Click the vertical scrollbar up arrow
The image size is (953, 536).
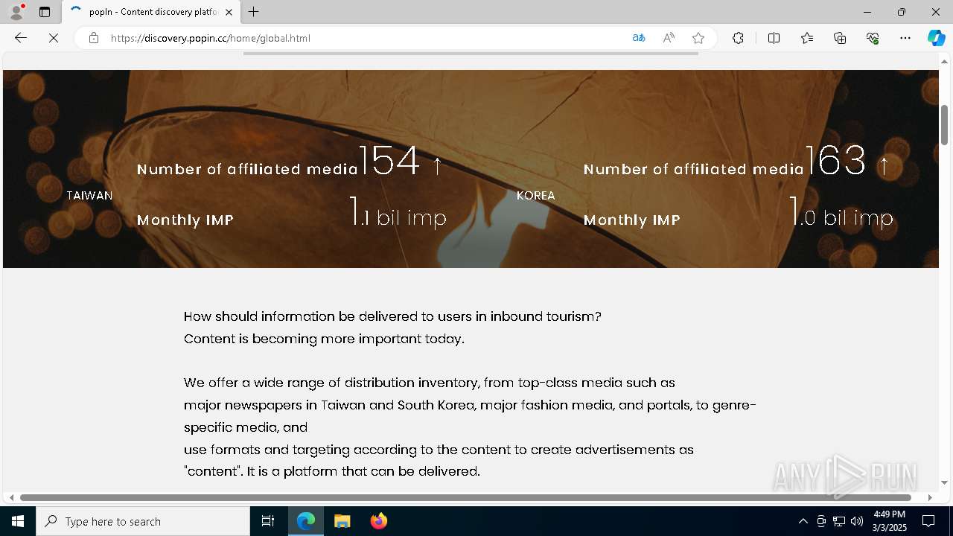(945, 61)
